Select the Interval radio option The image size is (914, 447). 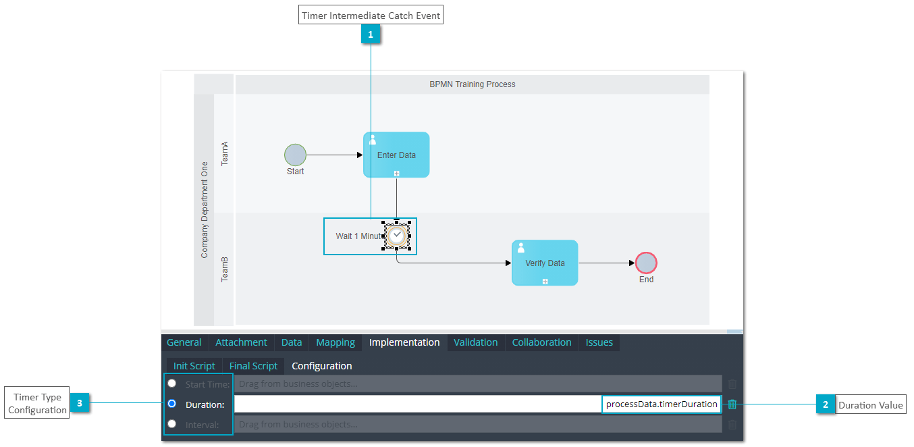pos(172,424)
